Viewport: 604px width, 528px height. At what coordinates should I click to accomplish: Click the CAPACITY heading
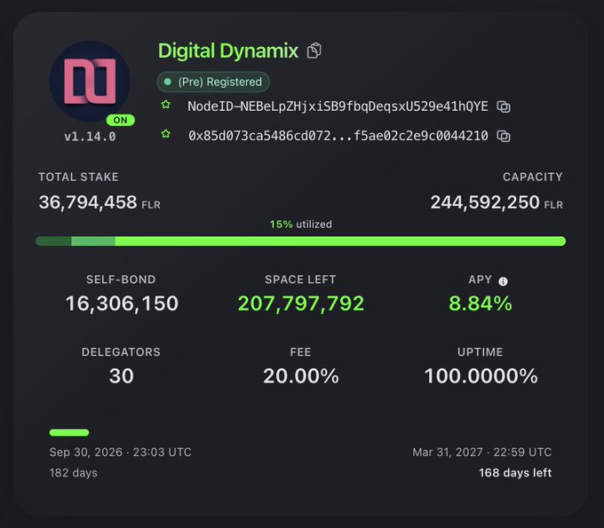click(533, 177)
